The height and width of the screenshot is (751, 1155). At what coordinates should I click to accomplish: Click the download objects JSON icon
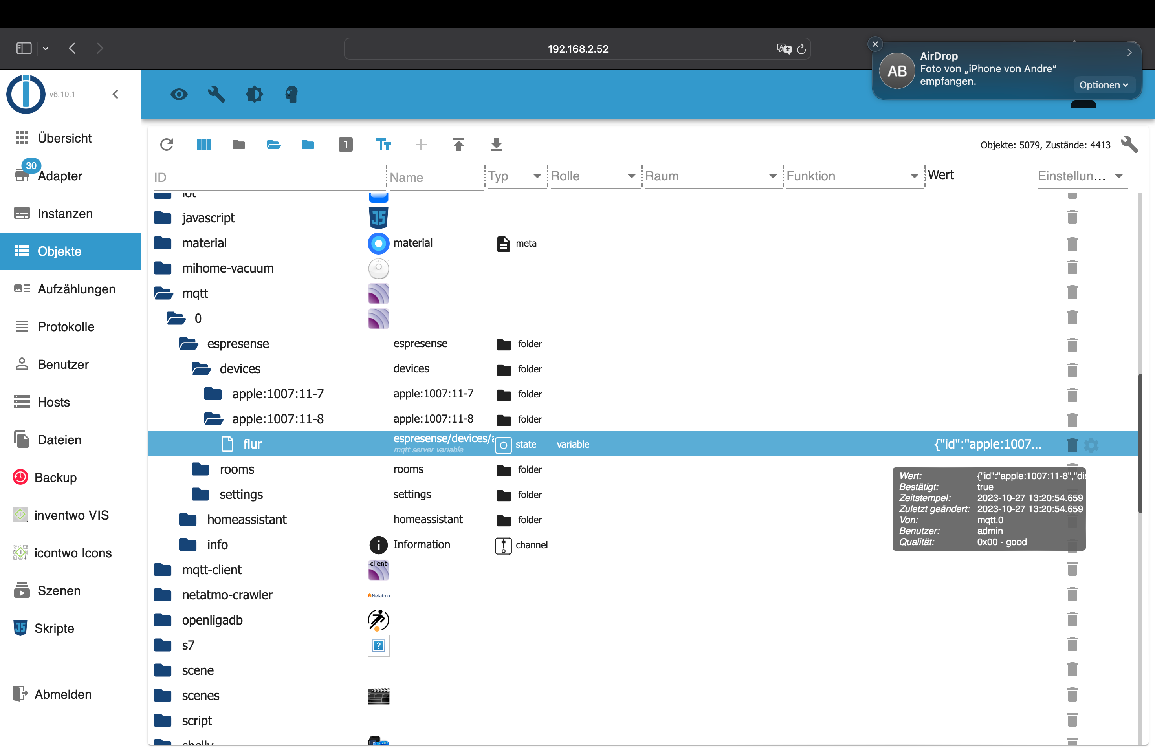496,145
